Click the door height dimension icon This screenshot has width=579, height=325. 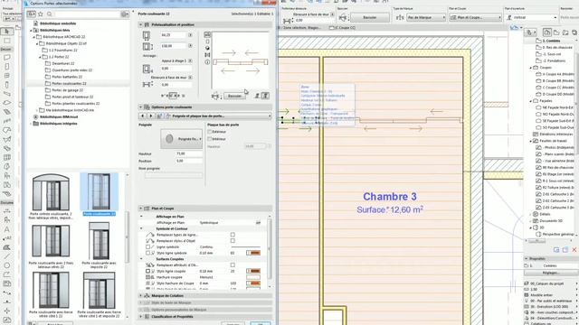coord(147,47)
